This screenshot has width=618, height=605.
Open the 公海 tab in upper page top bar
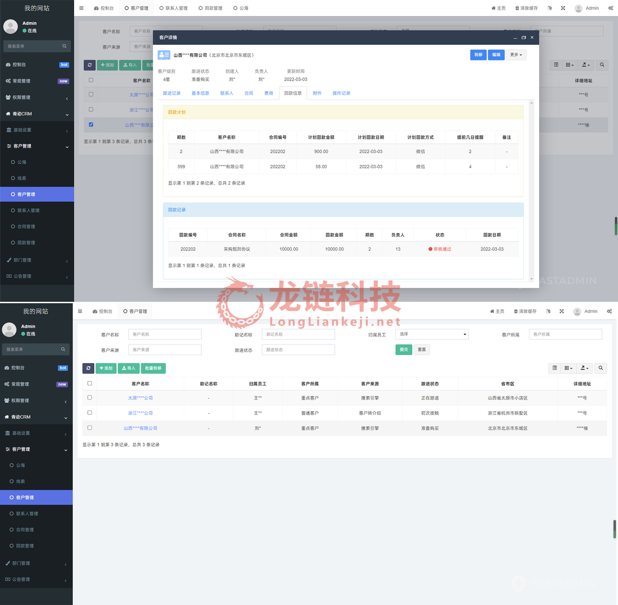[241, 8]
